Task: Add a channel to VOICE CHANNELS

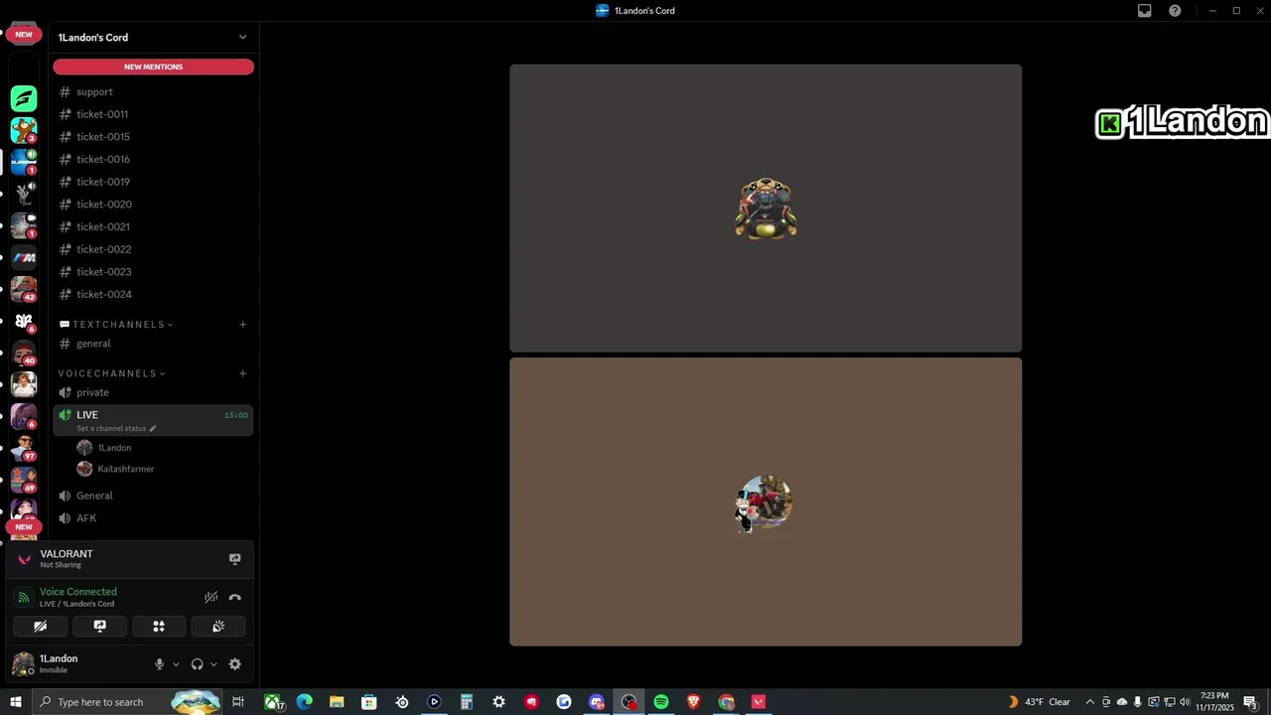Action: click(x=242, y=373)
